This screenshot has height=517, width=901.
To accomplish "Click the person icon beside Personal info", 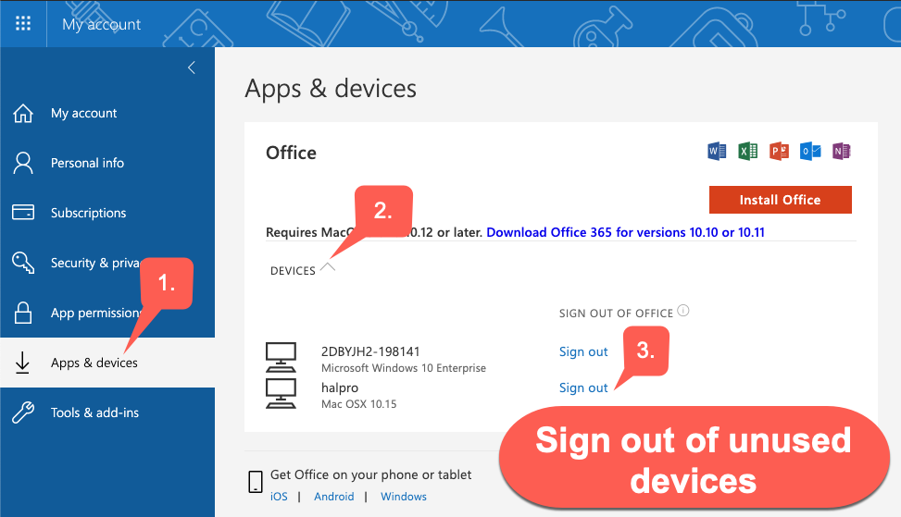I will point(23,163).
